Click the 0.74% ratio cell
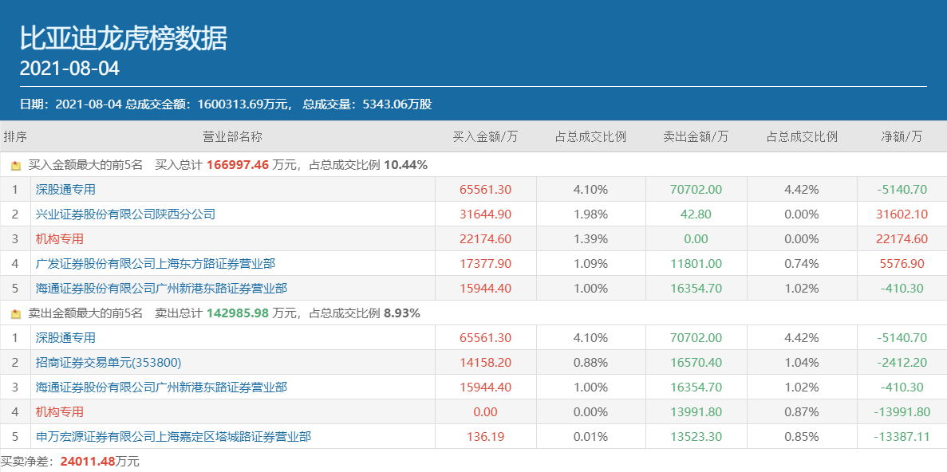947x472 pixels. click(802, 264)
